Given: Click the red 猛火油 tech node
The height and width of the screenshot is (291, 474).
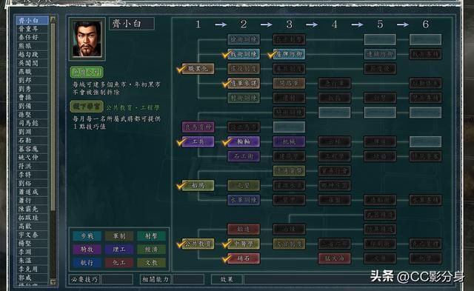Looking at the screenshot, I should 334,258.
